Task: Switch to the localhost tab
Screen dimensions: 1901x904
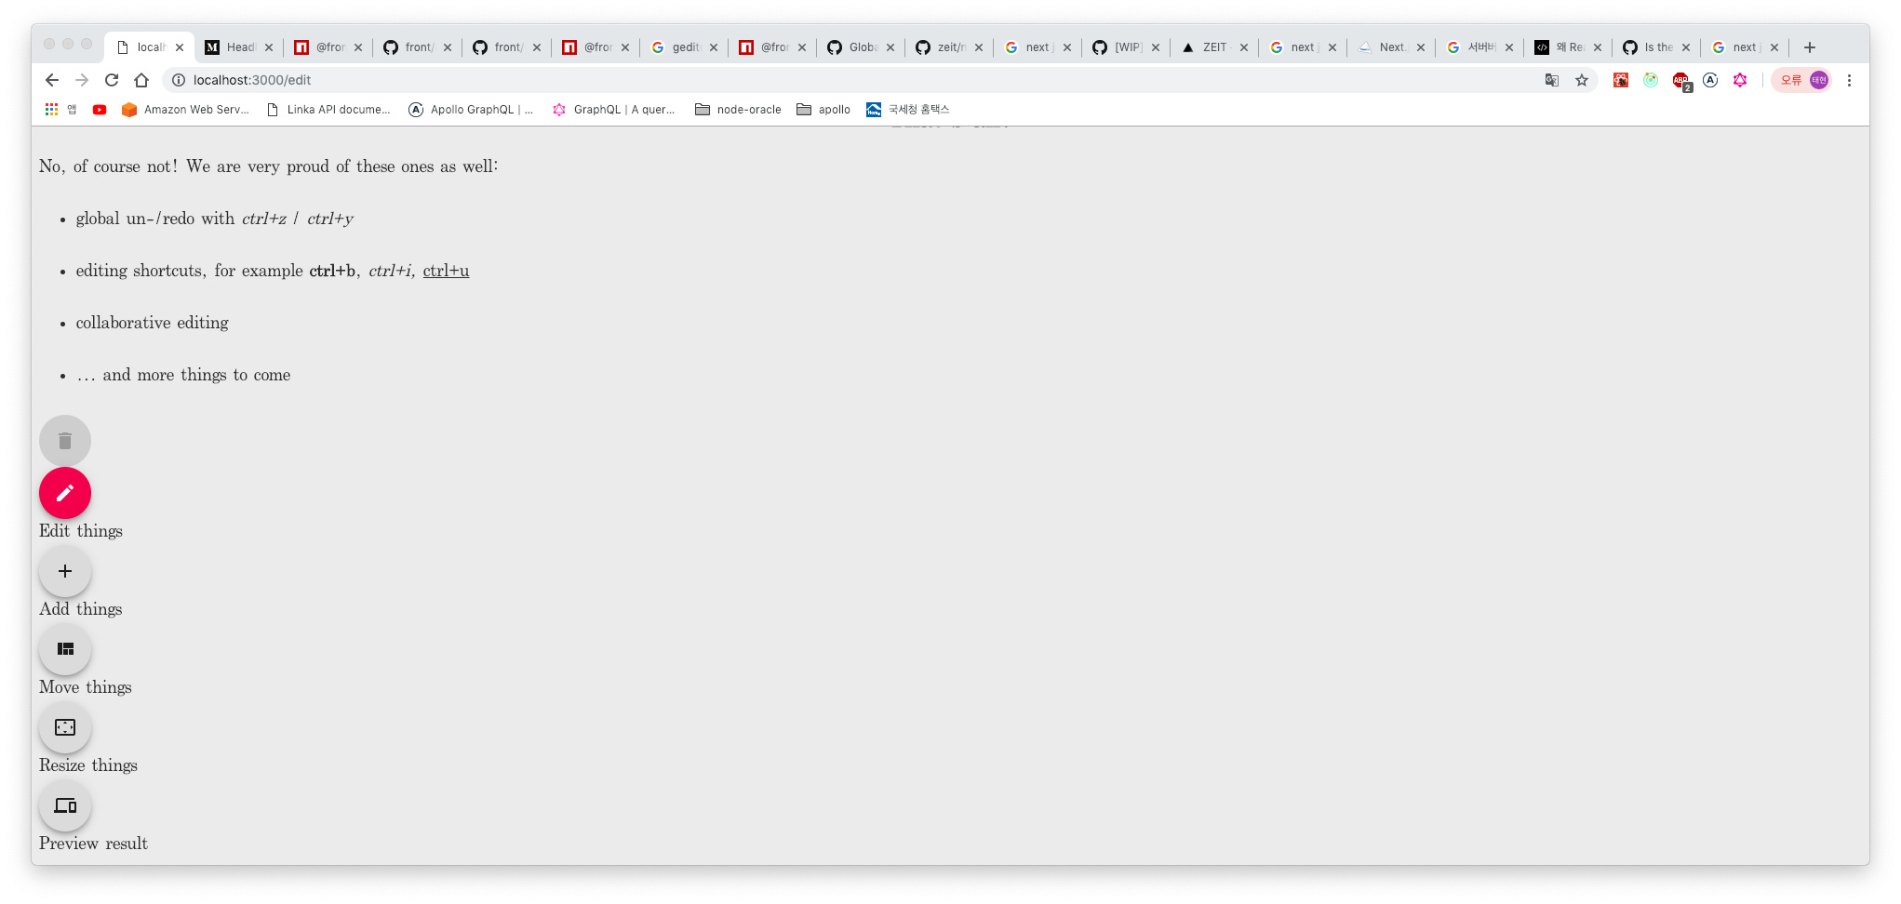Action: (x=149, y=47)
